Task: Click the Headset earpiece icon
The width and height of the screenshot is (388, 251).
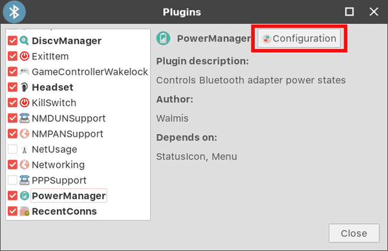Action: click(25, 87)
